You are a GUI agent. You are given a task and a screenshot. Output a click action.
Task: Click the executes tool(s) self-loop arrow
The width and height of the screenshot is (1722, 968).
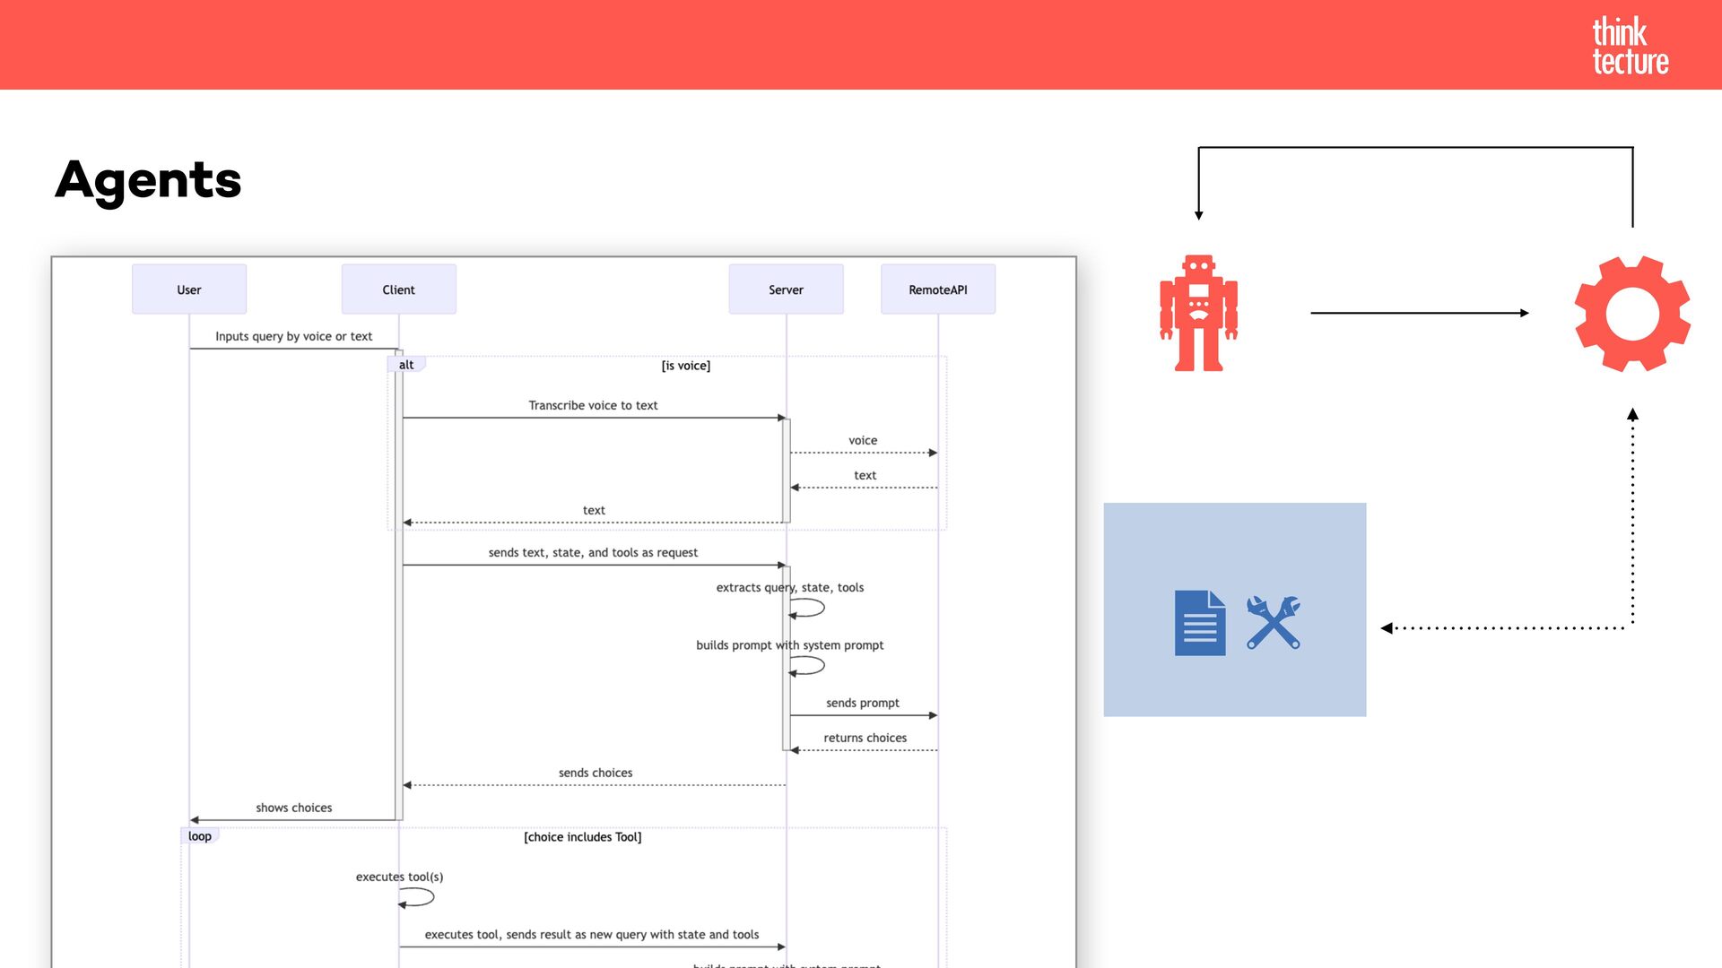(418, 897)
